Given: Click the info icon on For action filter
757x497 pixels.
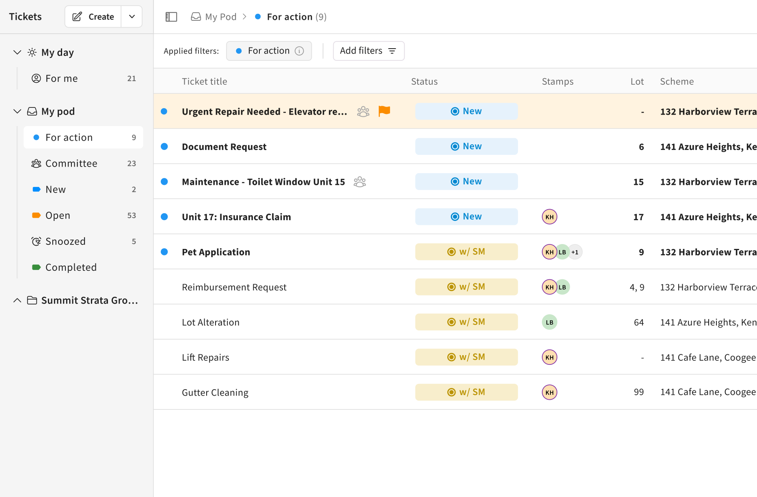Looking at the screenshot, I should (x=299, y=51).
